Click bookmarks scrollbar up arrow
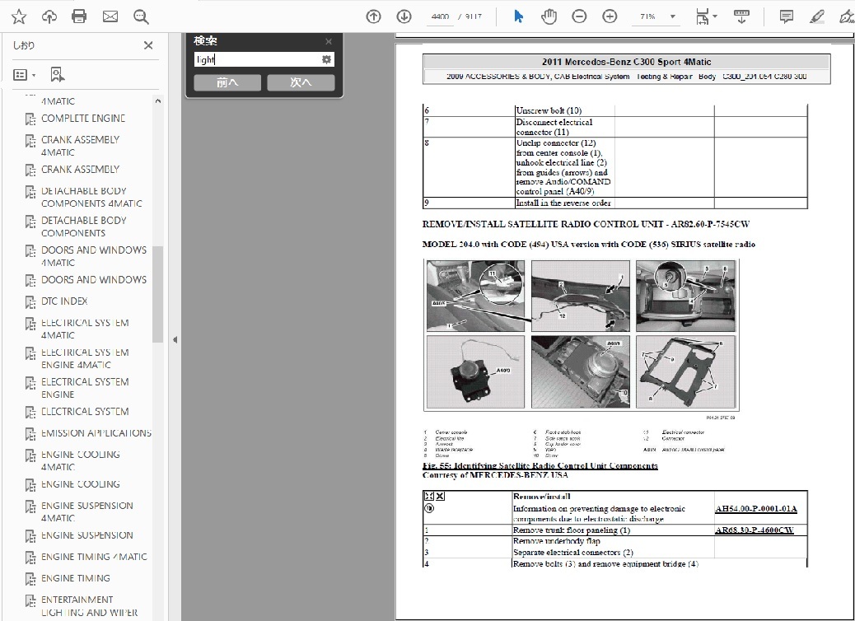The image size is (855, 621). click(x=158, y=100)
